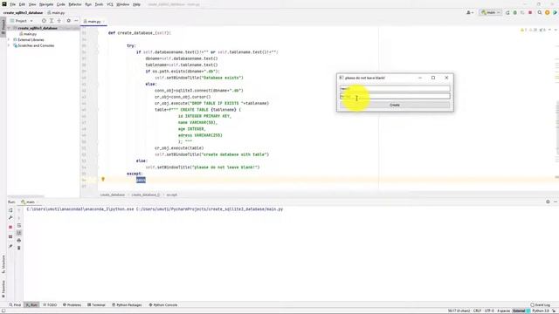Image resolution: width=559 pixels, height=314 pixels.
Task: Switch to the main.py editor tab
Action: [93, 22]
